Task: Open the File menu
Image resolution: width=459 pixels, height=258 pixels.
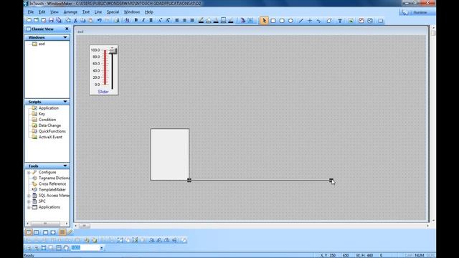Action: point(31,12)
